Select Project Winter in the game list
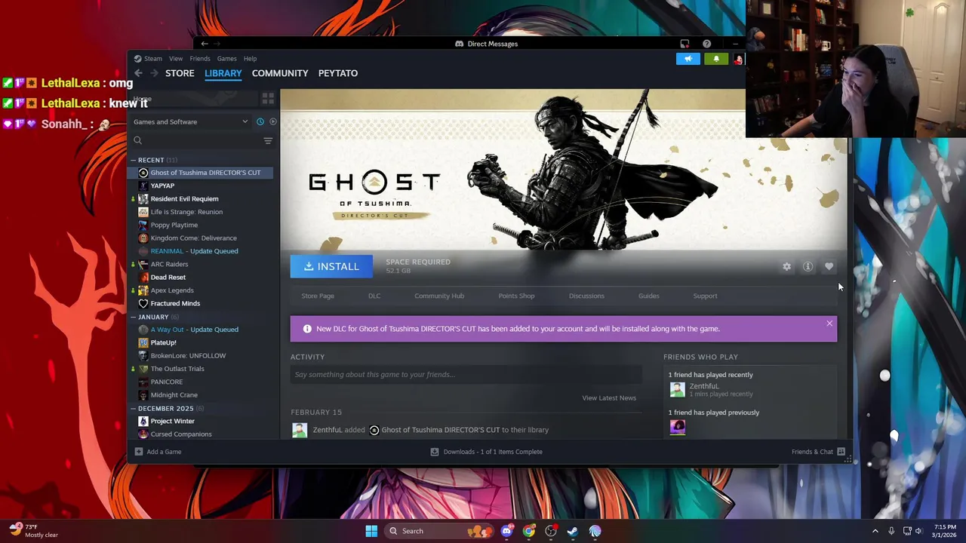Image resolution: width=966 pixels, height=543 pixels. click(x=172, y=421)
